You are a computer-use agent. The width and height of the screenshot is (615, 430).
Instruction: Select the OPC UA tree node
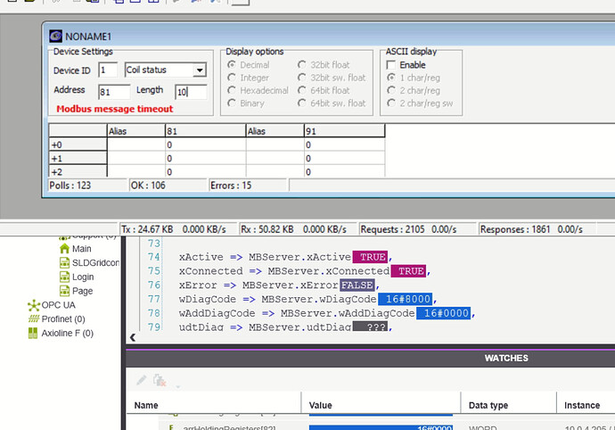58,305
